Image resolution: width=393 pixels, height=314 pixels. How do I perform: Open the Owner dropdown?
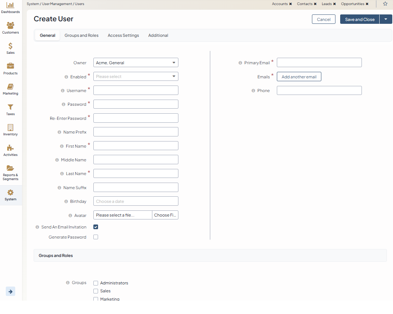click(136, 62)
